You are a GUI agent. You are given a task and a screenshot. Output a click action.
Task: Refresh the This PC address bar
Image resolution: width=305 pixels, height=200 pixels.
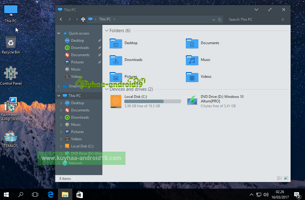pyautogui.click(x=220, y=20)
